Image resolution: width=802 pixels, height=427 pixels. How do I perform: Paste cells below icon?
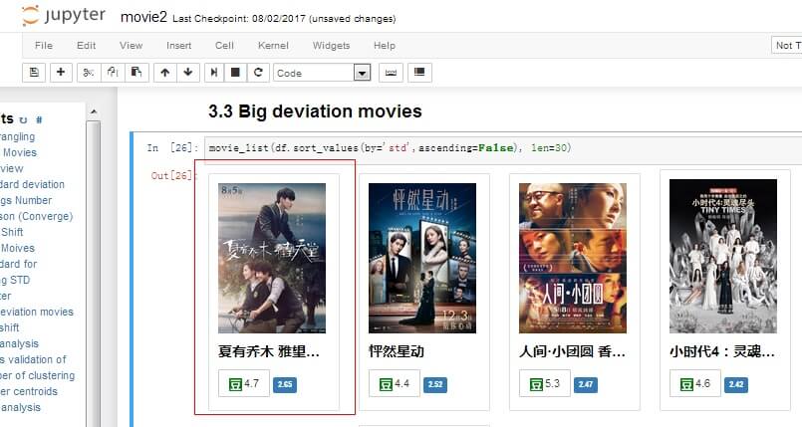(136, 73)
